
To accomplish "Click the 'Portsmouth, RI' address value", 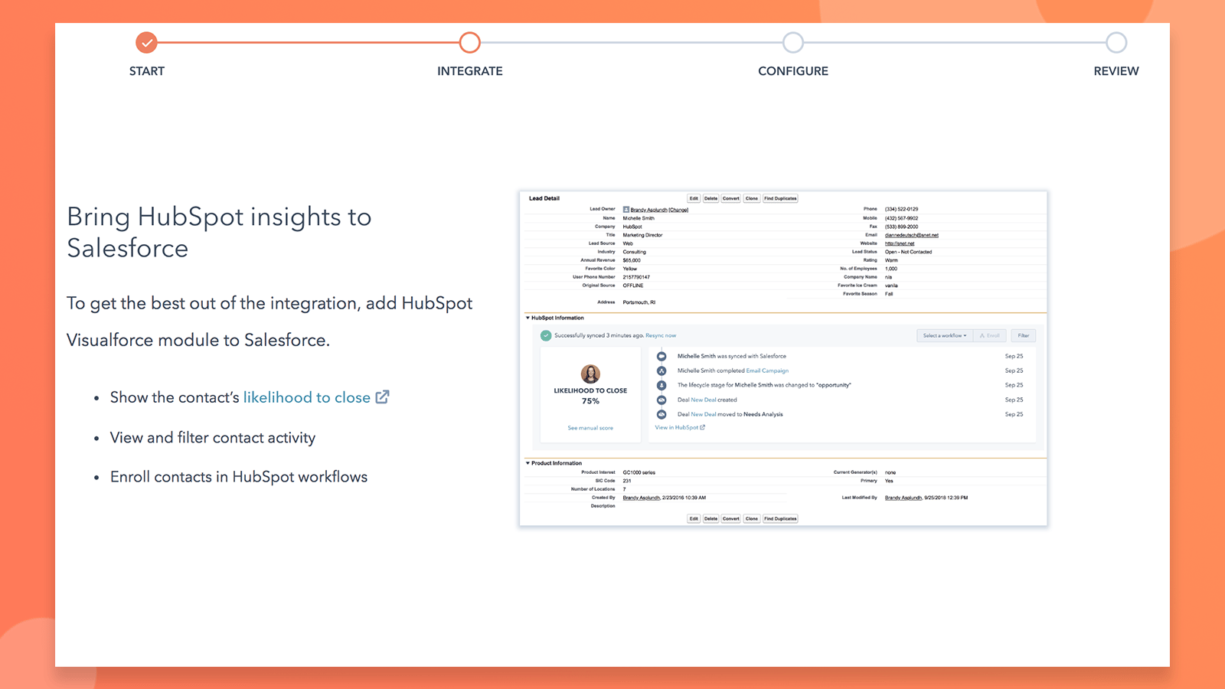I will (x=639, y=302).
